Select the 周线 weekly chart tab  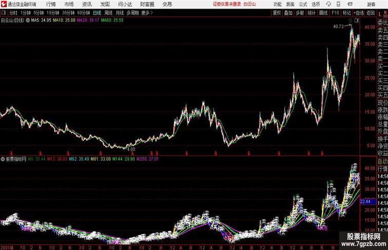[108, 13]
